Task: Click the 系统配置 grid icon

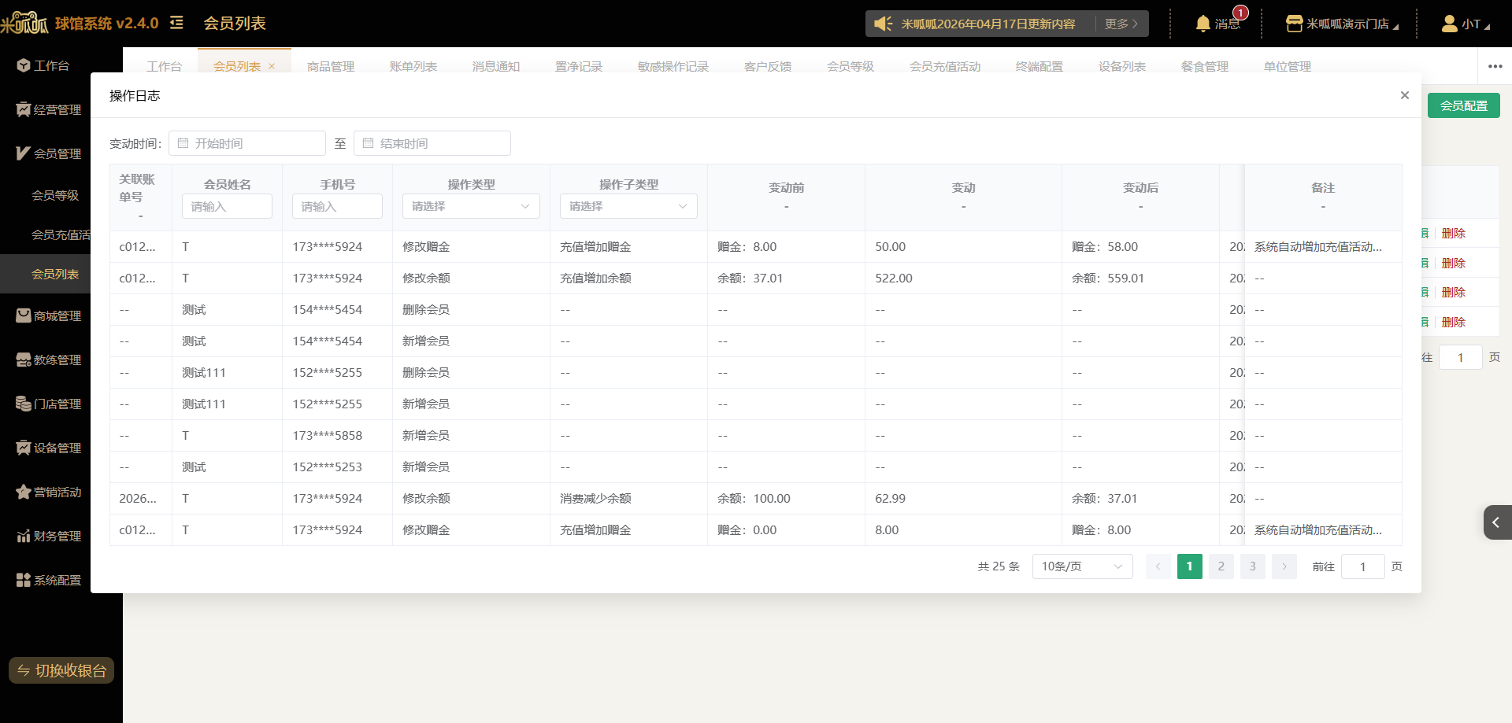Action: [x=23, y=580]
